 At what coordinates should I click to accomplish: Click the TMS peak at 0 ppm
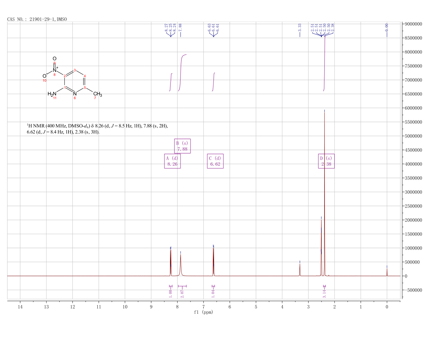[x=387, y=272]
